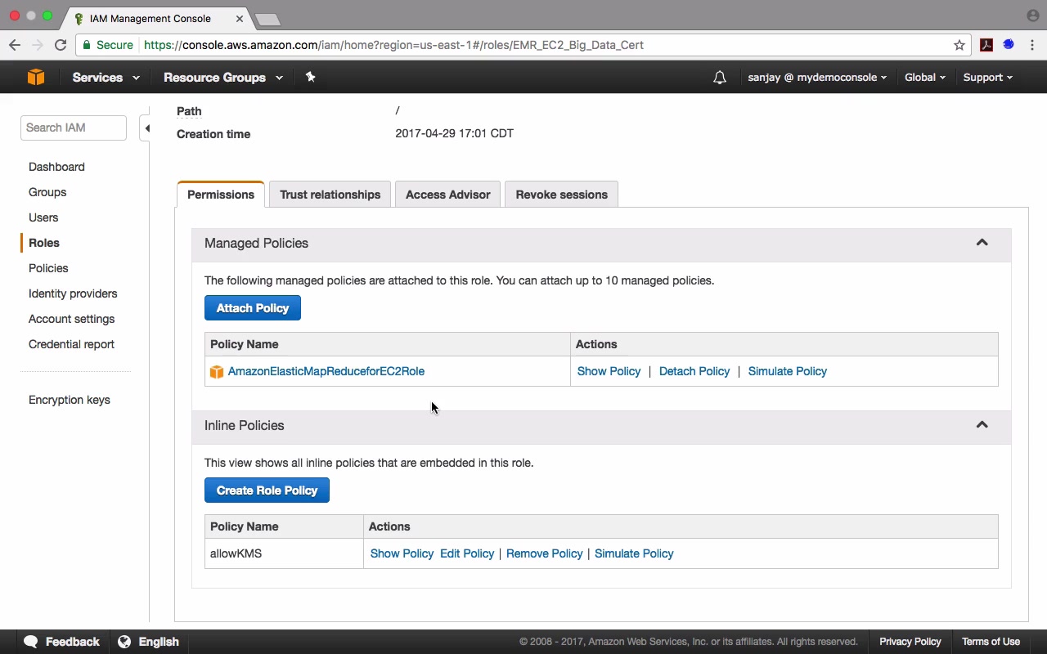Click the blue round extension icon

[x=1009, y=45]
